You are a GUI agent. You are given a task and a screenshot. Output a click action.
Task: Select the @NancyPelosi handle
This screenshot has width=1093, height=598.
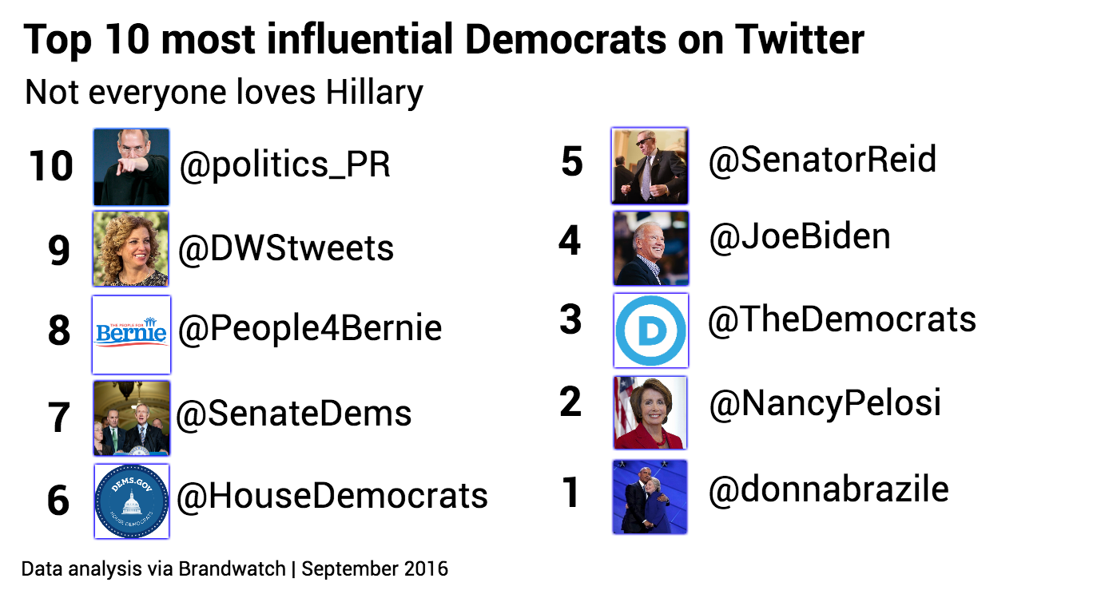click(x=825, y=404)
